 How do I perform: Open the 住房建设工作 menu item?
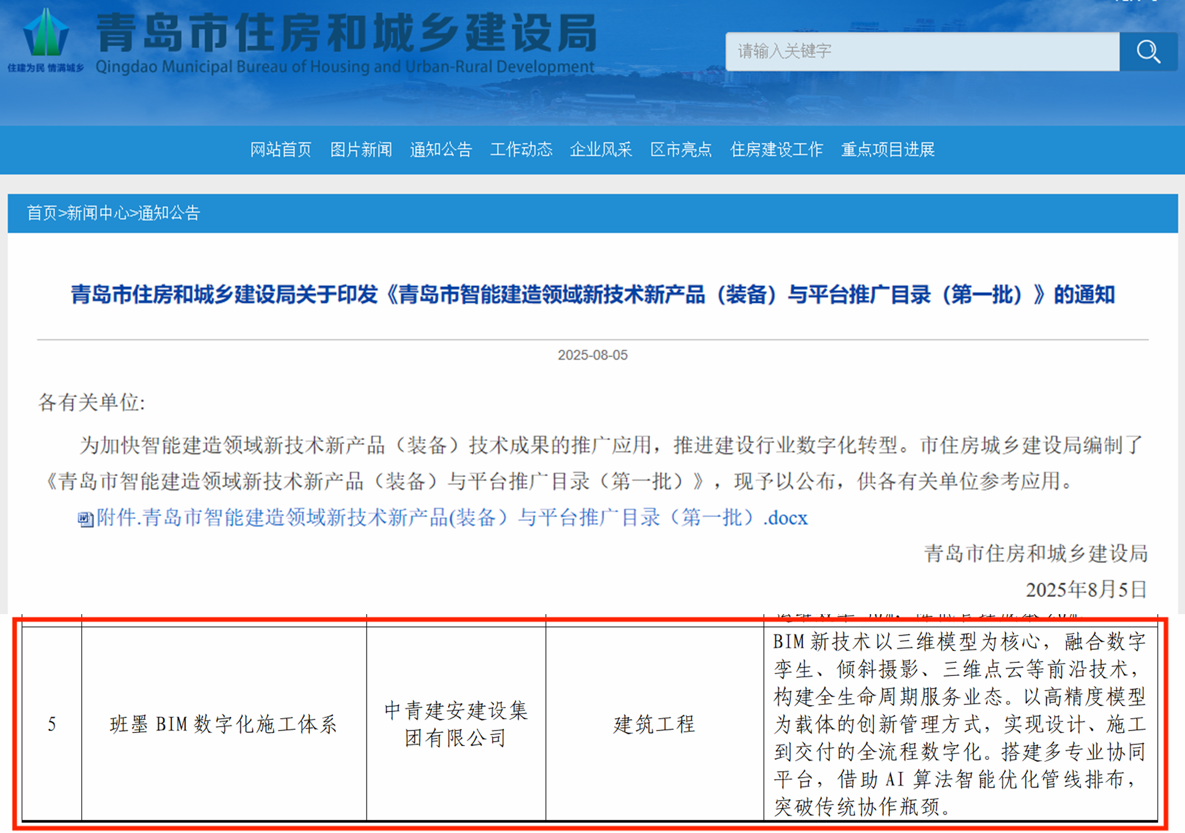tap(777, 150)
